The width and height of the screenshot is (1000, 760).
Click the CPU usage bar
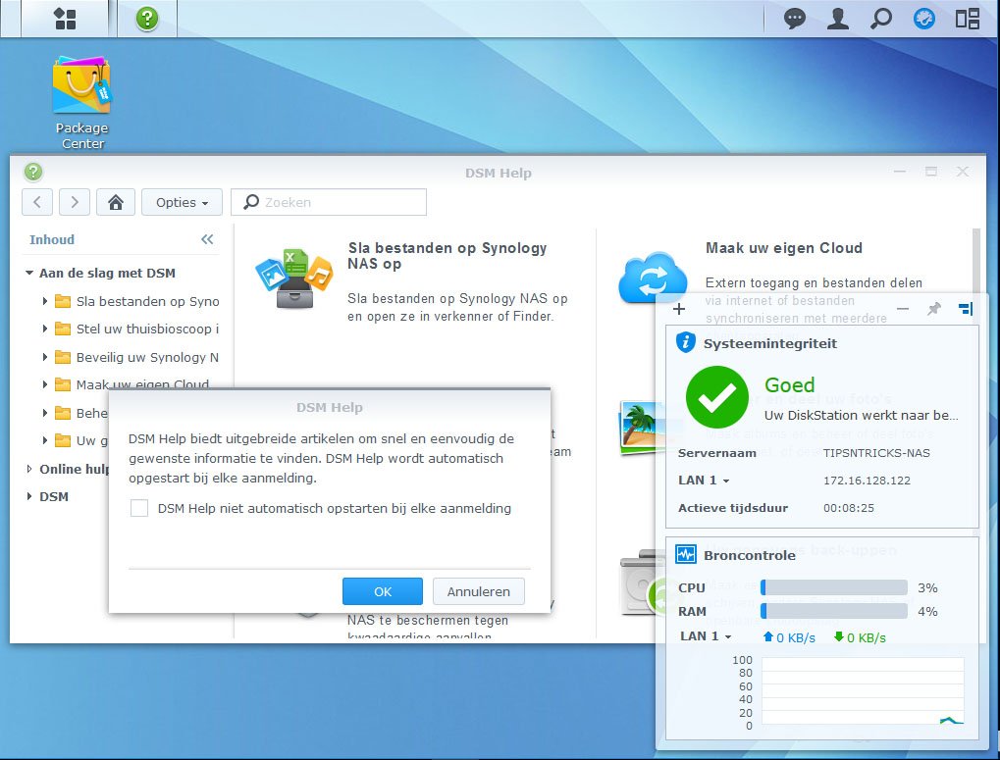[x=834, y=587]
